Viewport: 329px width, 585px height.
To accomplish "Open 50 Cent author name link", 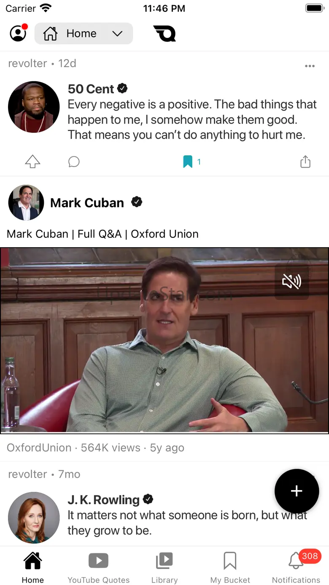I will [91, 89].
